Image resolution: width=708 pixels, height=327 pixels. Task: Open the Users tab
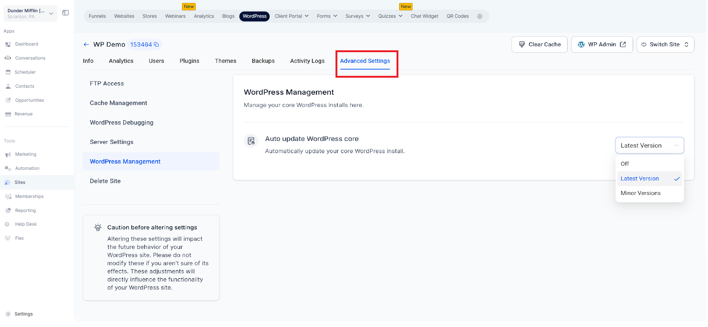(x=156, y=61)
